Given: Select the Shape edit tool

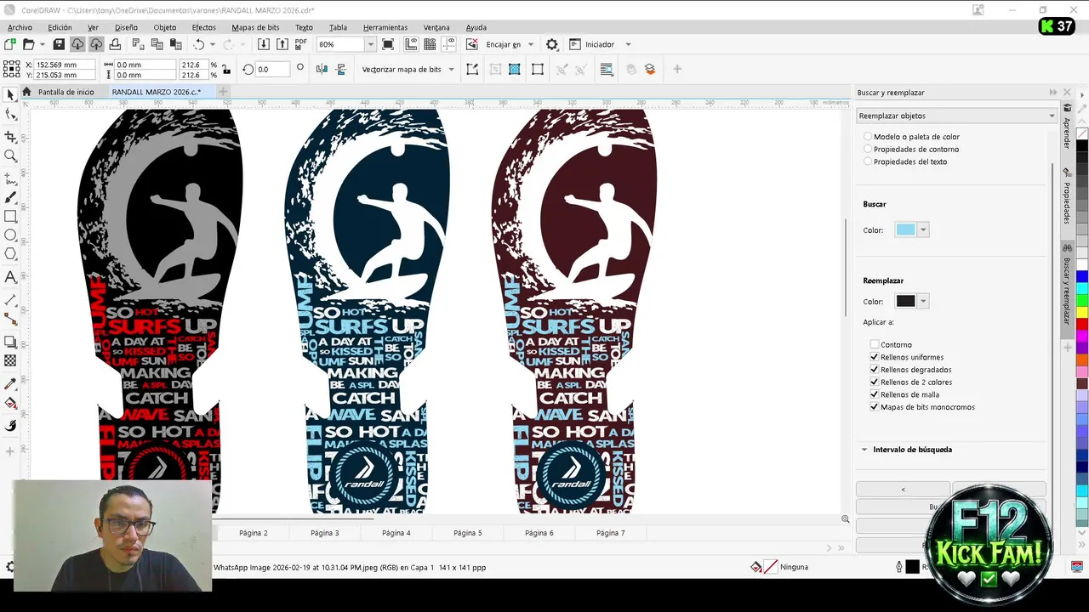Looking at the screenshot, I should [x=10, y=115].
